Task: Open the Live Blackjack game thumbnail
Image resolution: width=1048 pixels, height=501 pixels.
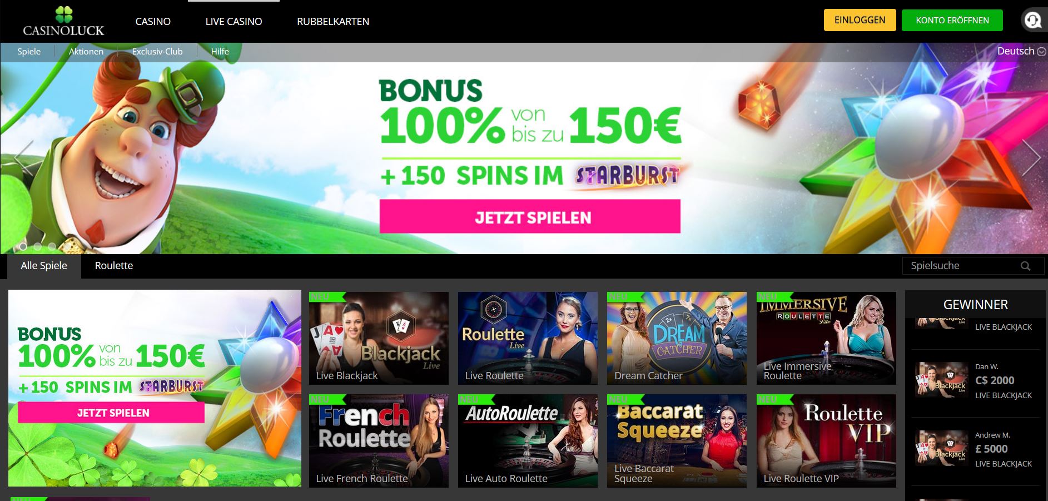Action: coord(379,338)
